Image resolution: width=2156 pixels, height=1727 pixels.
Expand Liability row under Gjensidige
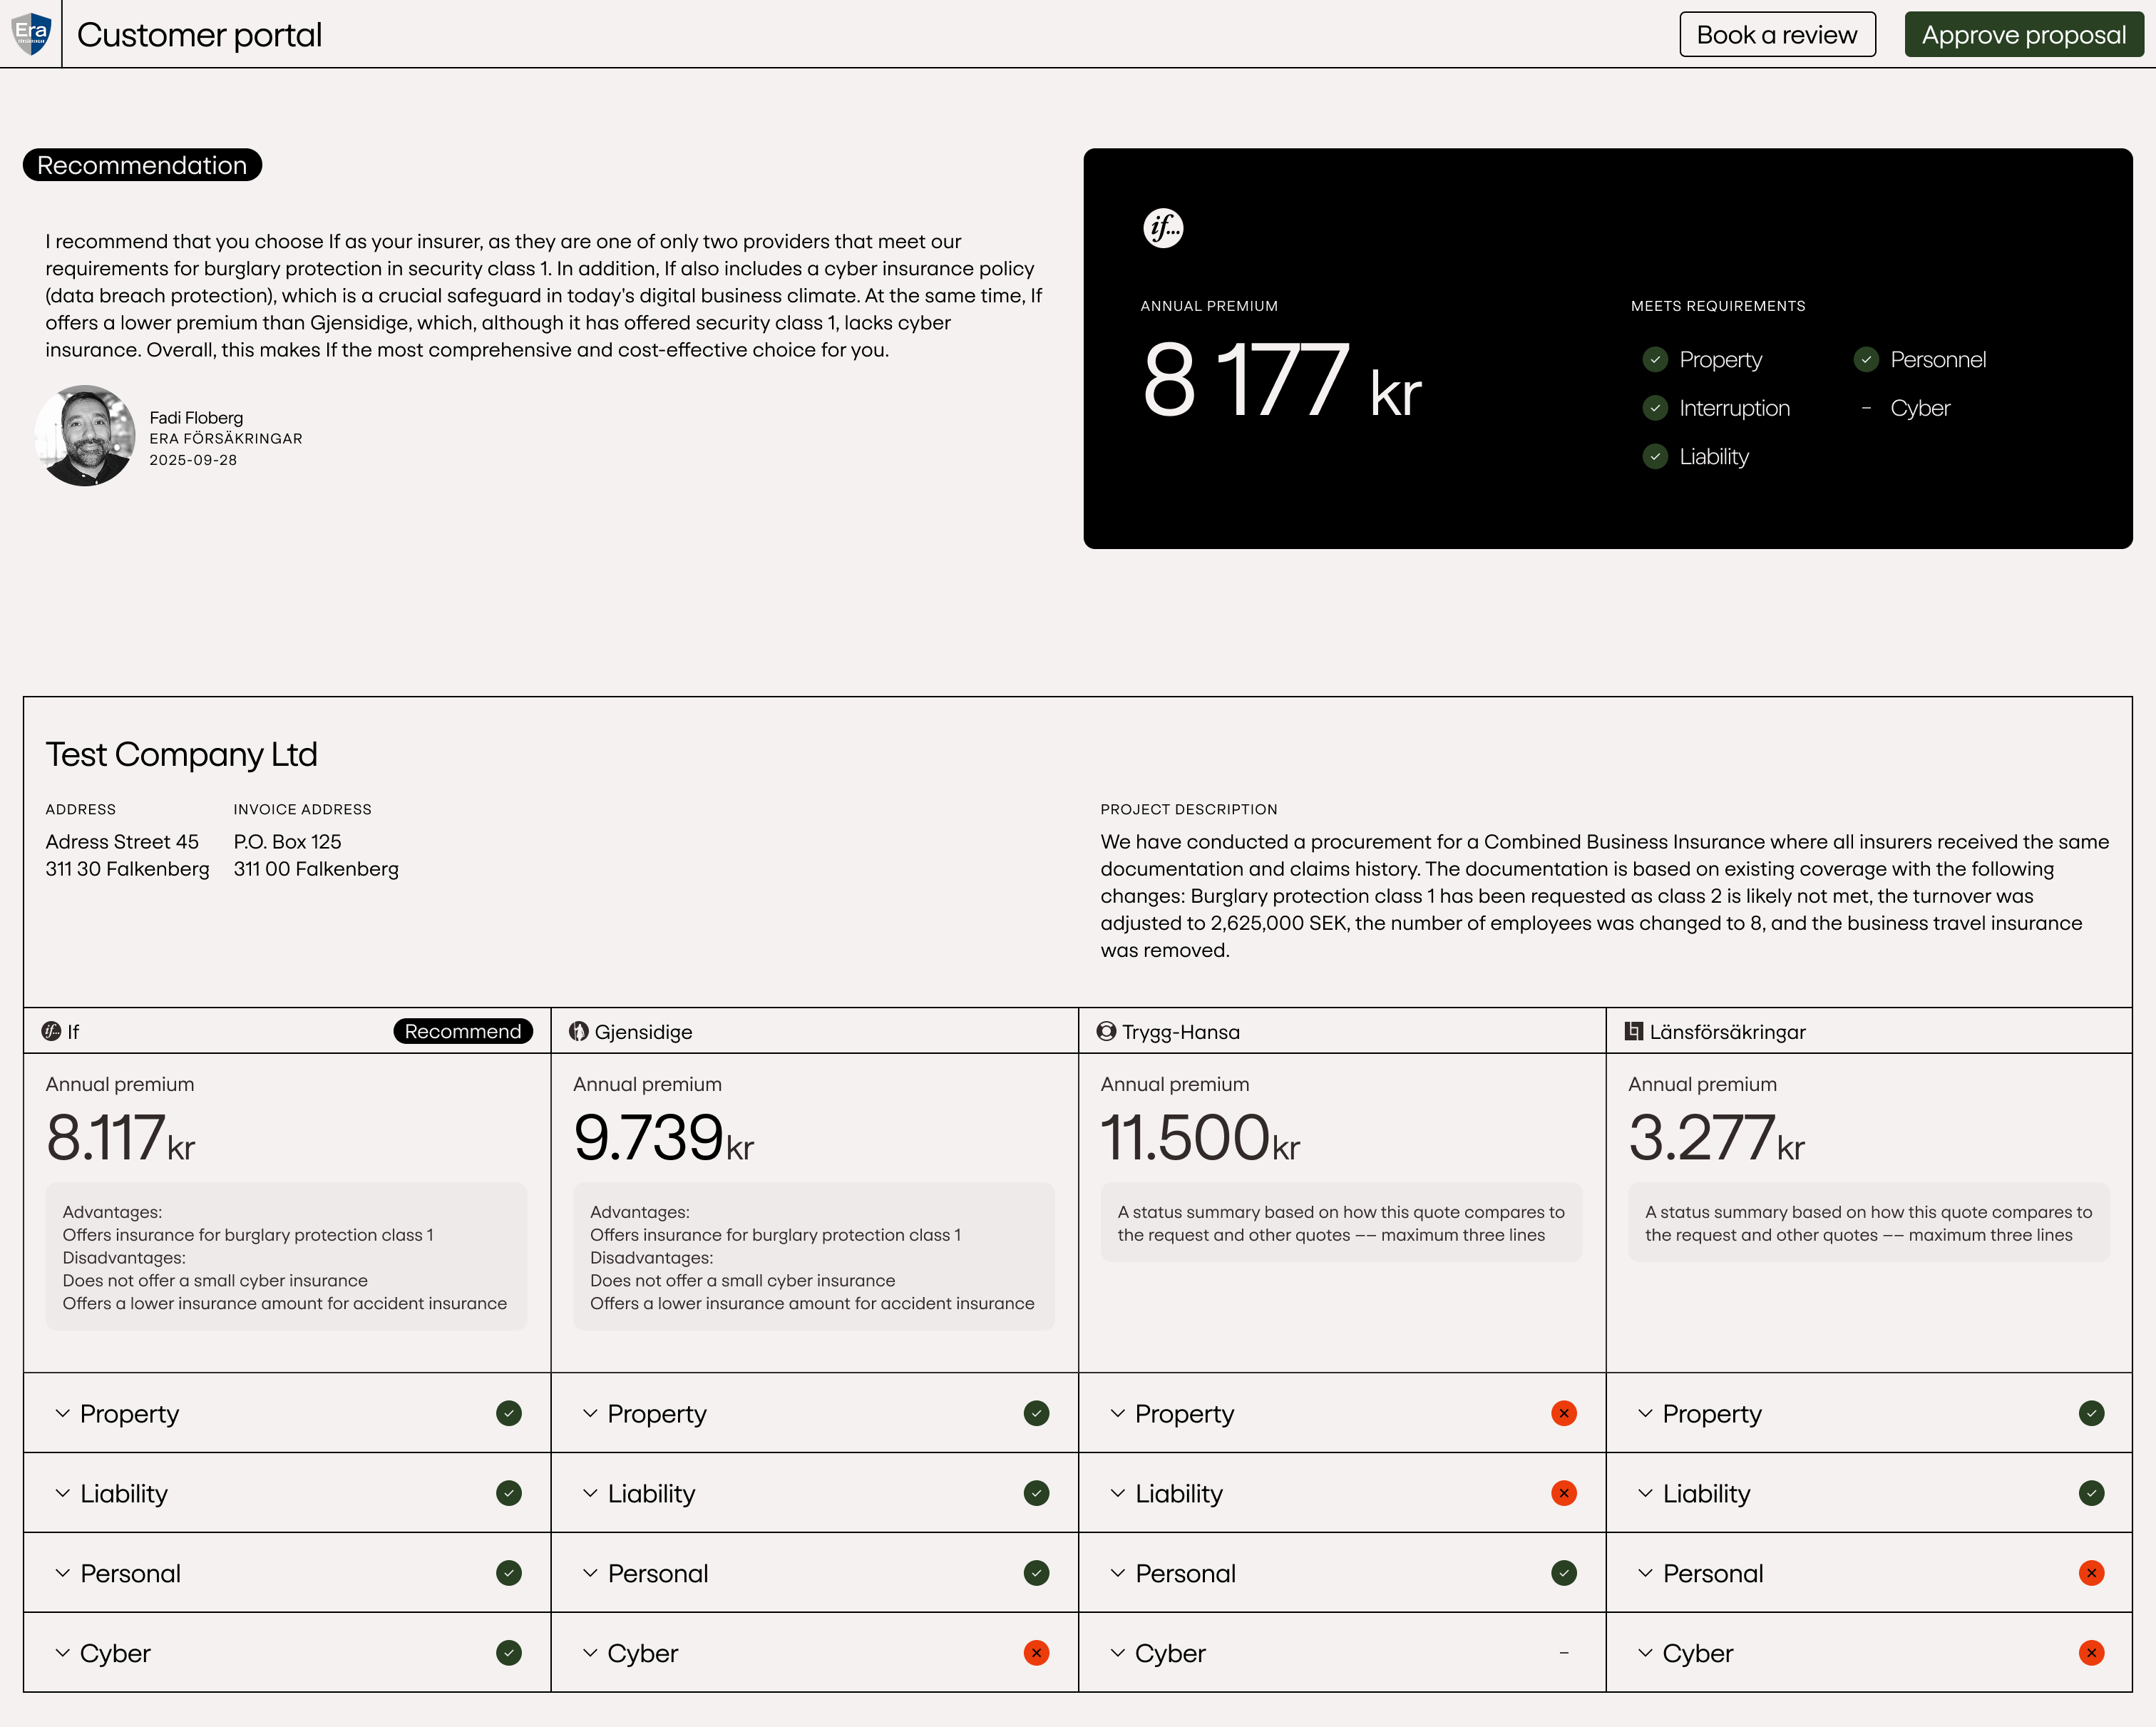coord(590,1493)
